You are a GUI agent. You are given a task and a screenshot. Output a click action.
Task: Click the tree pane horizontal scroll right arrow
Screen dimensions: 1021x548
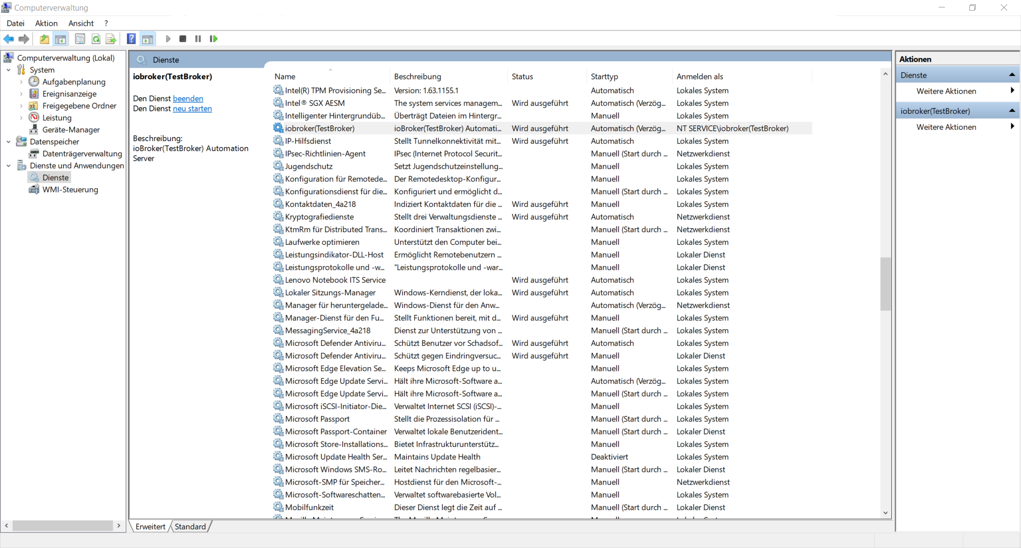pos(119,526)
